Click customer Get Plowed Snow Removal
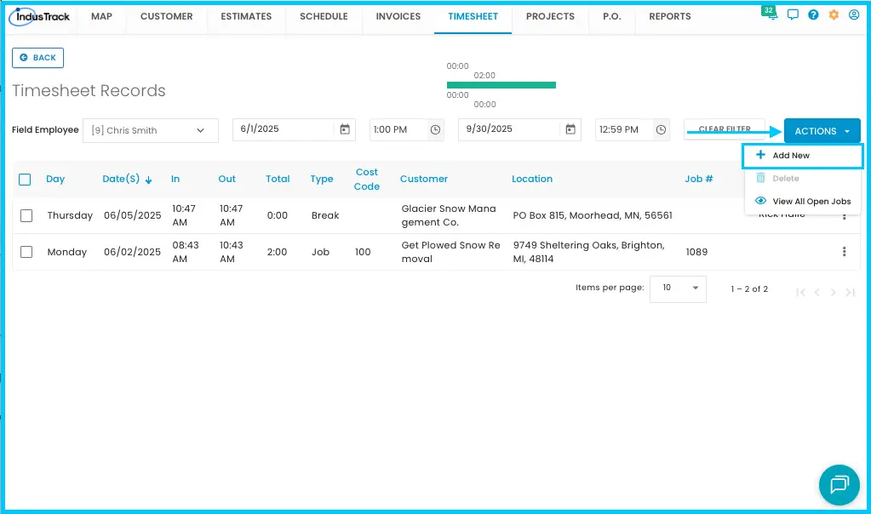This screenshot has height=514, width=871. pos(451,252)
